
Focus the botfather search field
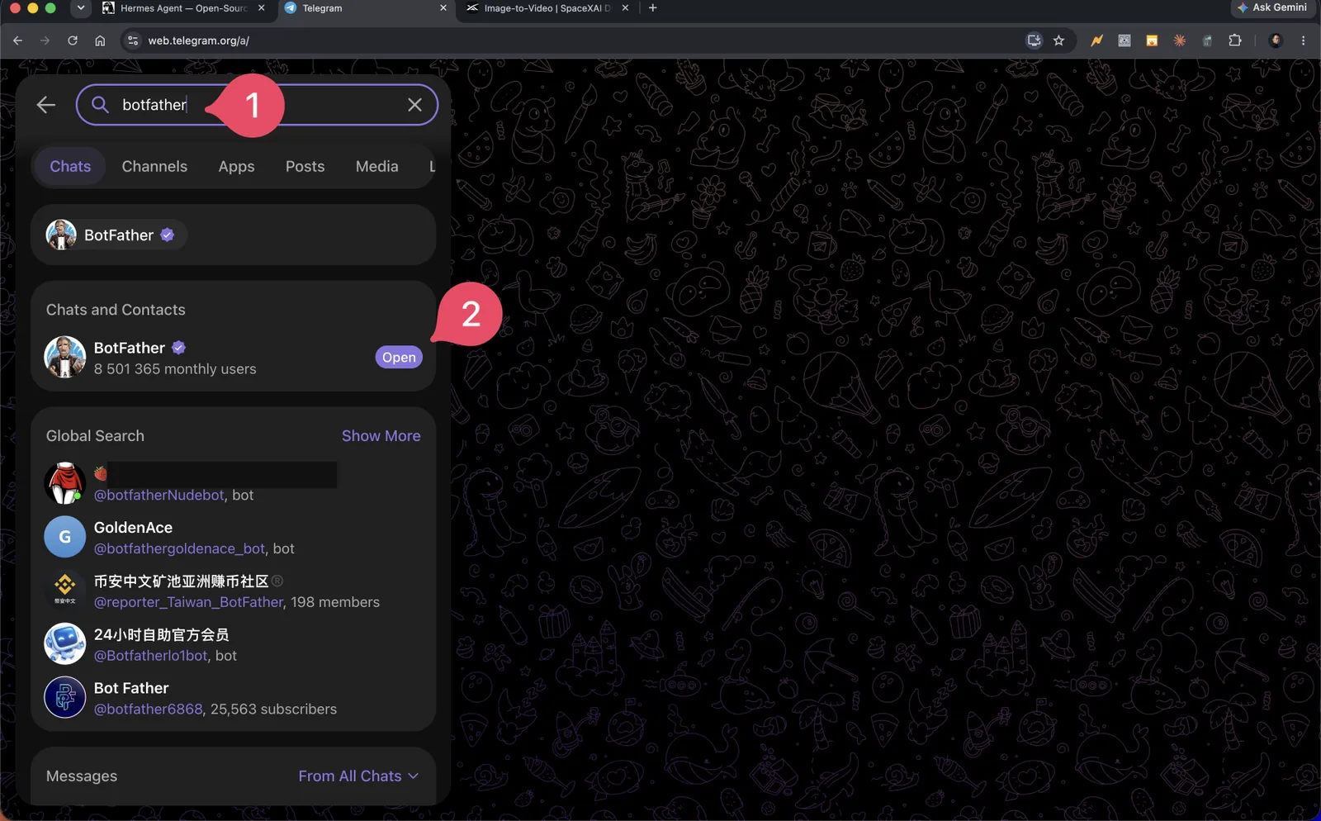tap(257, 105)
